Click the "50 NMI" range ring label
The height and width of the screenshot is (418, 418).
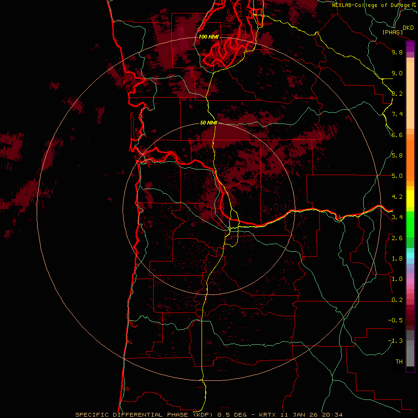click(209, 123)
